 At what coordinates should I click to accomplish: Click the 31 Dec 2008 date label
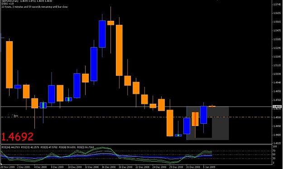tap(193, 167)
